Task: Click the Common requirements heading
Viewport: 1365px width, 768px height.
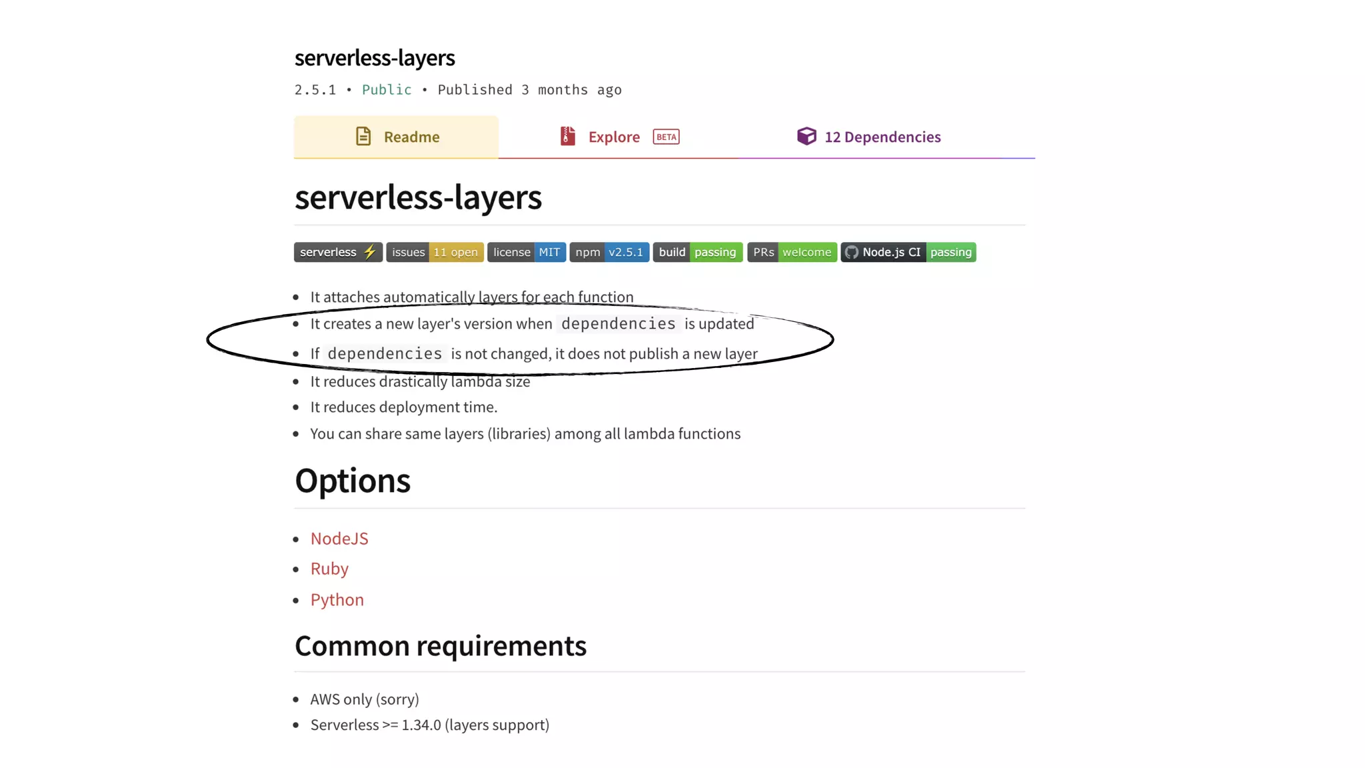Action: tap(441, 646)
